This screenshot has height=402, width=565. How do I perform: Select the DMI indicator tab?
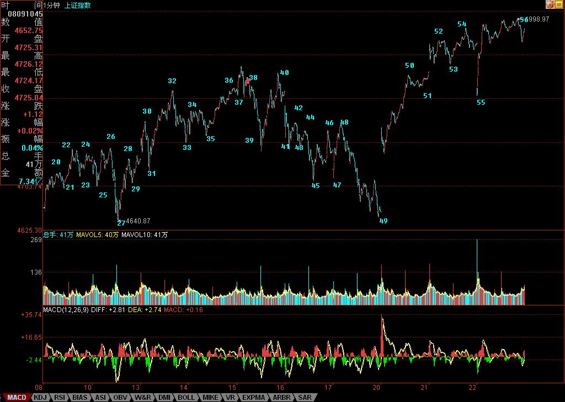pyautogui.click(x=164, y=397)
